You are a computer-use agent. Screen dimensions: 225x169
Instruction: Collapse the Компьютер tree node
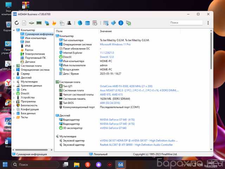pos(14,30)
